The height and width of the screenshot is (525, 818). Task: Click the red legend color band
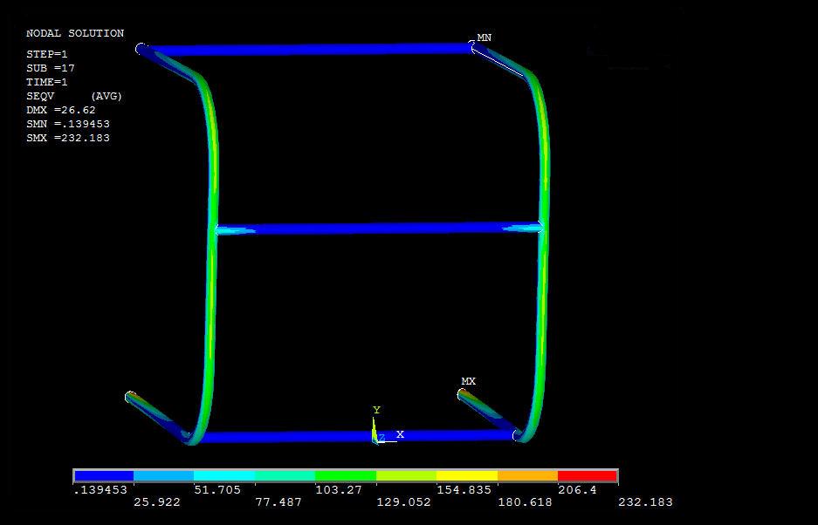tap(587, 475)
